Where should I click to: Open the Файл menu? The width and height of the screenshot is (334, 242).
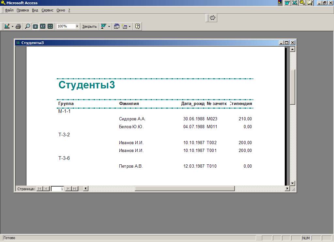(9, 10)
